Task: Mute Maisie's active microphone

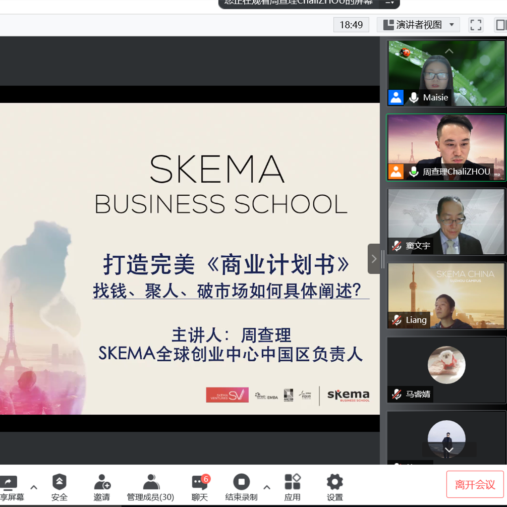Action: tap(414, 97)
